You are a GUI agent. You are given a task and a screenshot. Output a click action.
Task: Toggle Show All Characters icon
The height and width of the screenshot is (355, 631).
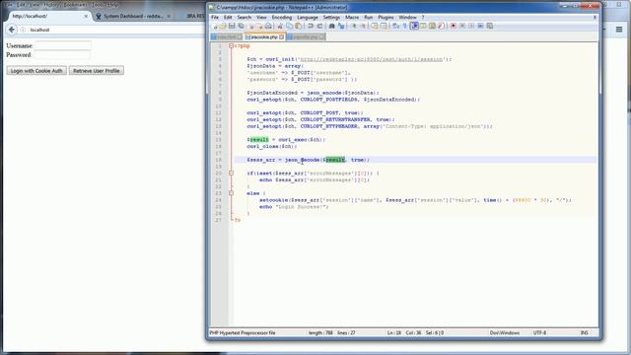405,27
